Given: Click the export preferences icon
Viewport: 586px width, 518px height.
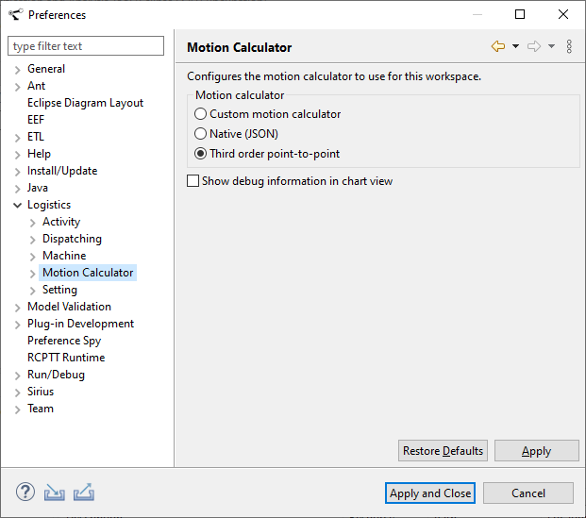Looking at the screenshot, I should tap(84, 493).
